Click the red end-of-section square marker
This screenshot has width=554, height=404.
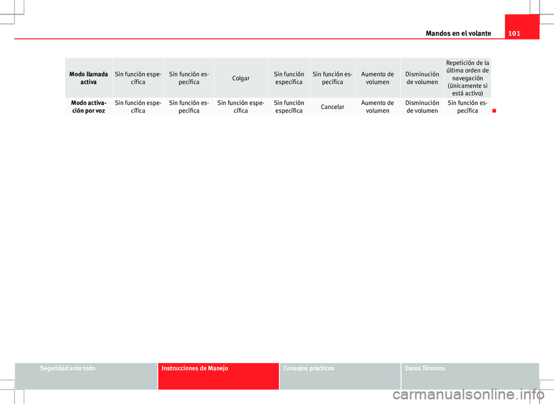pyautogui.click(x=495, y=111)
